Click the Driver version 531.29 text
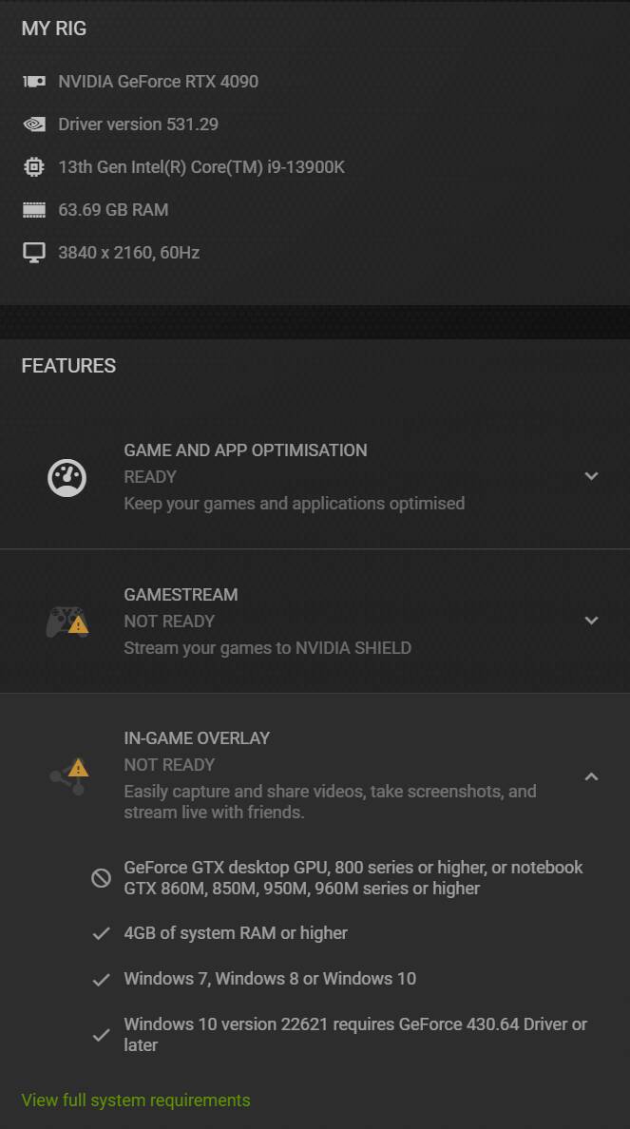Image resolution: width=630 pixels, height=1129 pixels. pyautogui.click(x=138, y=124)
